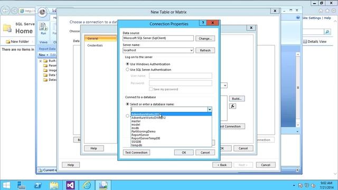The width and height of the screenshot is (338, 190).
Task: Launch PowerShell from the taskbar
Action: (37, 185)
